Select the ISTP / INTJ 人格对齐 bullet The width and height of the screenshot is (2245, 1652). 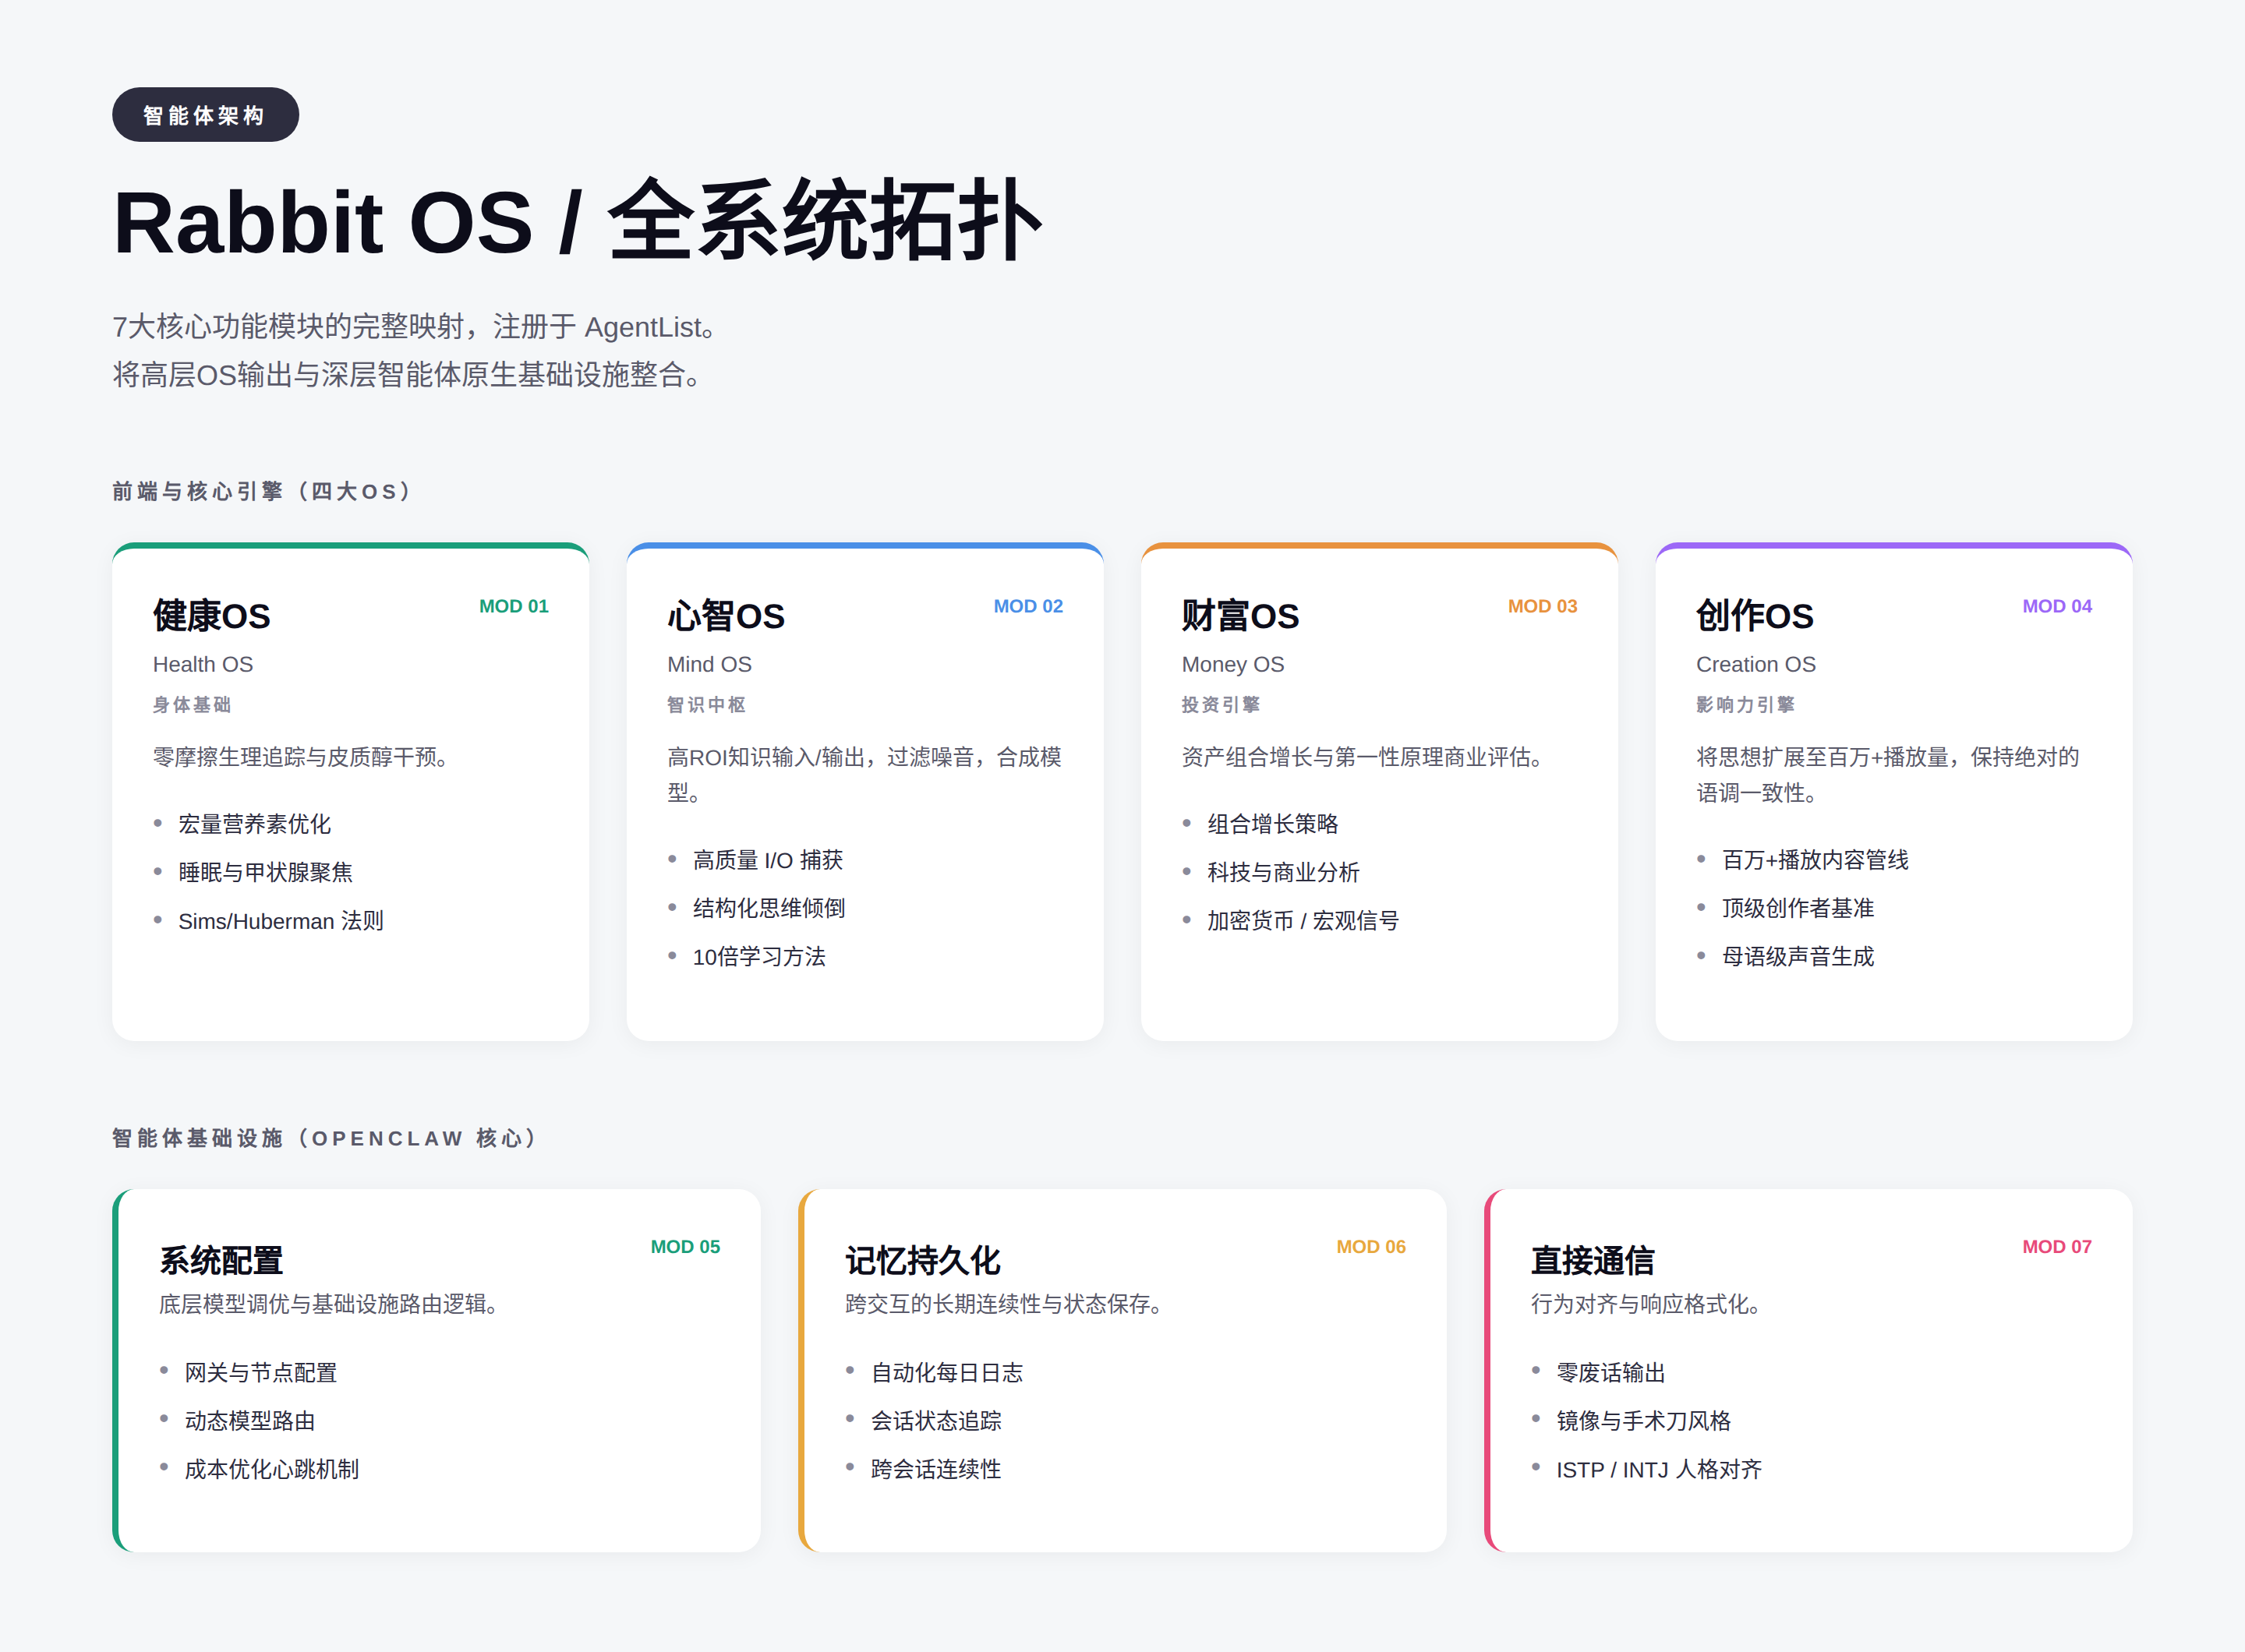click(x=1658, y=1470)
